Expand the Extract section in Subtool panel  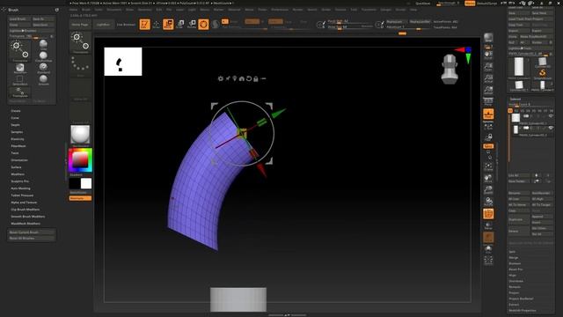pos(514,305)
